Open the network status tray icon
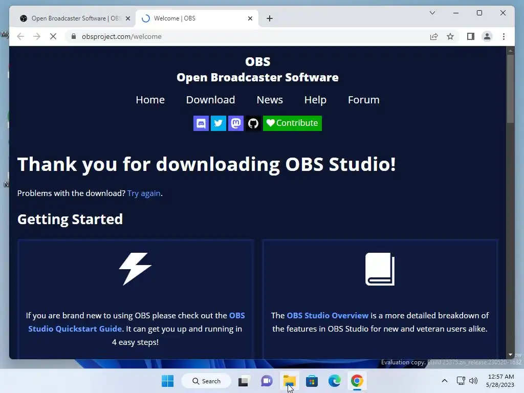The height and width of the screenshot is (393, 524). [x=461, y=381]
